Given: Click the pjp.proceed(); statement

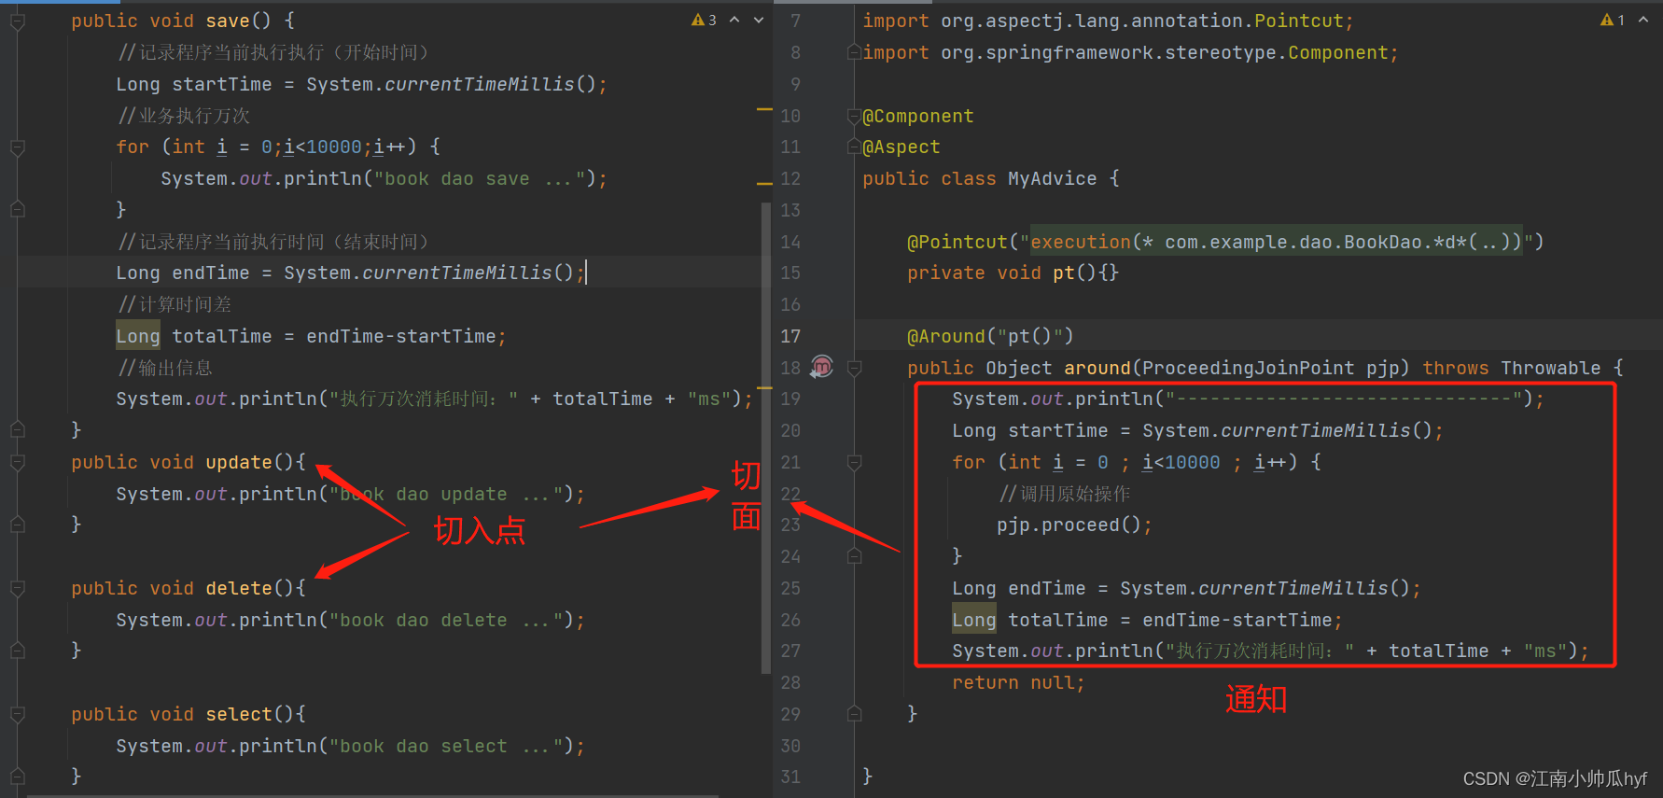Looking at the screenshot, I should (x=1074, y=525).
